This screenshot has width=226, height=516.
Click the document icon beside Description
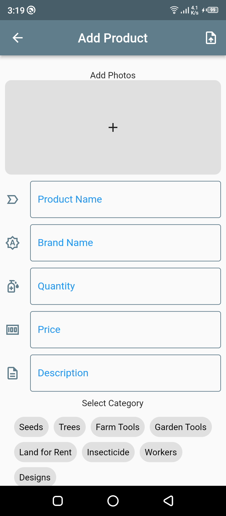(13, 373)
